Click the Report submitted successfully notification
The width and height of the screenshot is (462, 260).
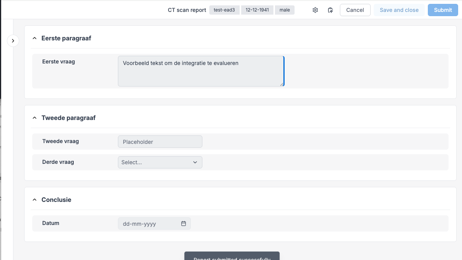coord(232,257)
